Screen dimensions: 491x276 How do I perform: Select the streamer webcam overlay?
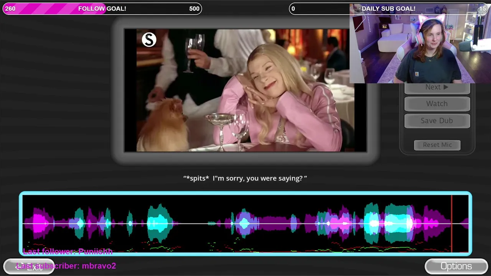(420, 43)
